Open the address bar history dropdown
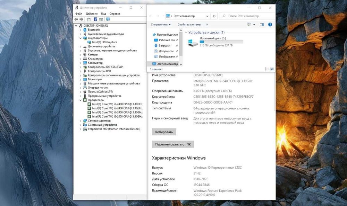 point(207,16)
